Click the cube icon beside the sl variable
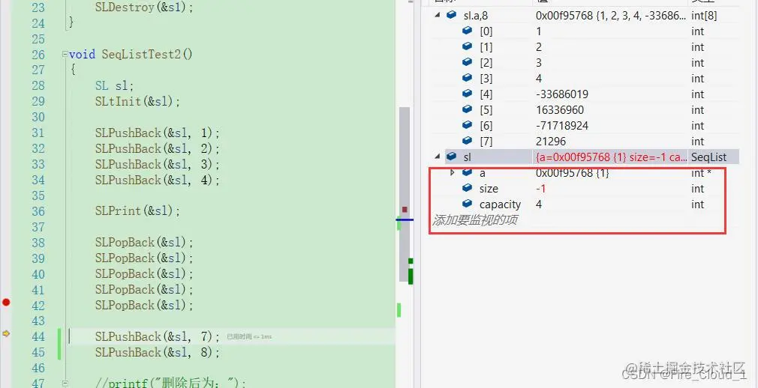The image size is (758, 388). (x=452, y=157)
